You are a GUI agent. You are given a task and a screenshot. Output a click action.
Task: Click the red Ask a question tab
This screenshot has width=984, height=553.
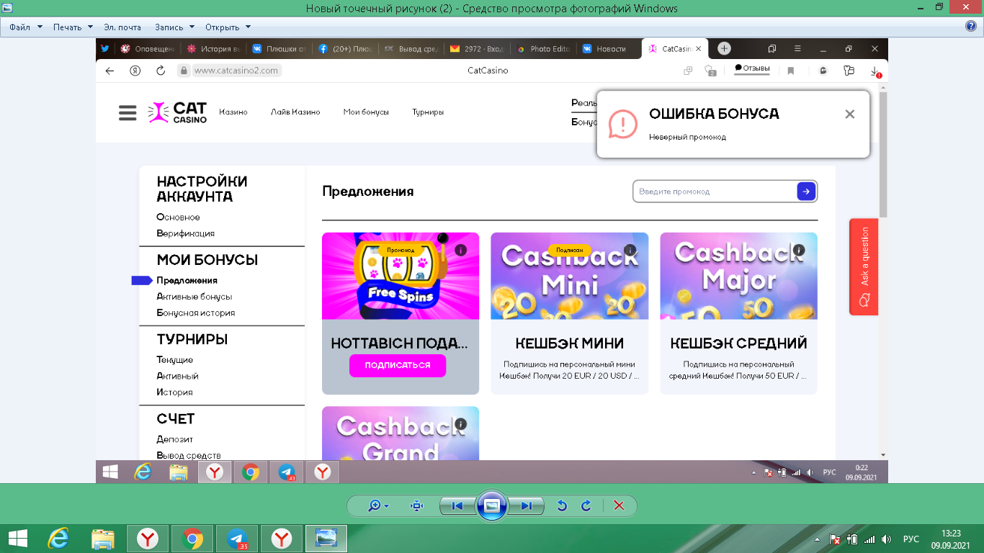click(x=864, y=267)
